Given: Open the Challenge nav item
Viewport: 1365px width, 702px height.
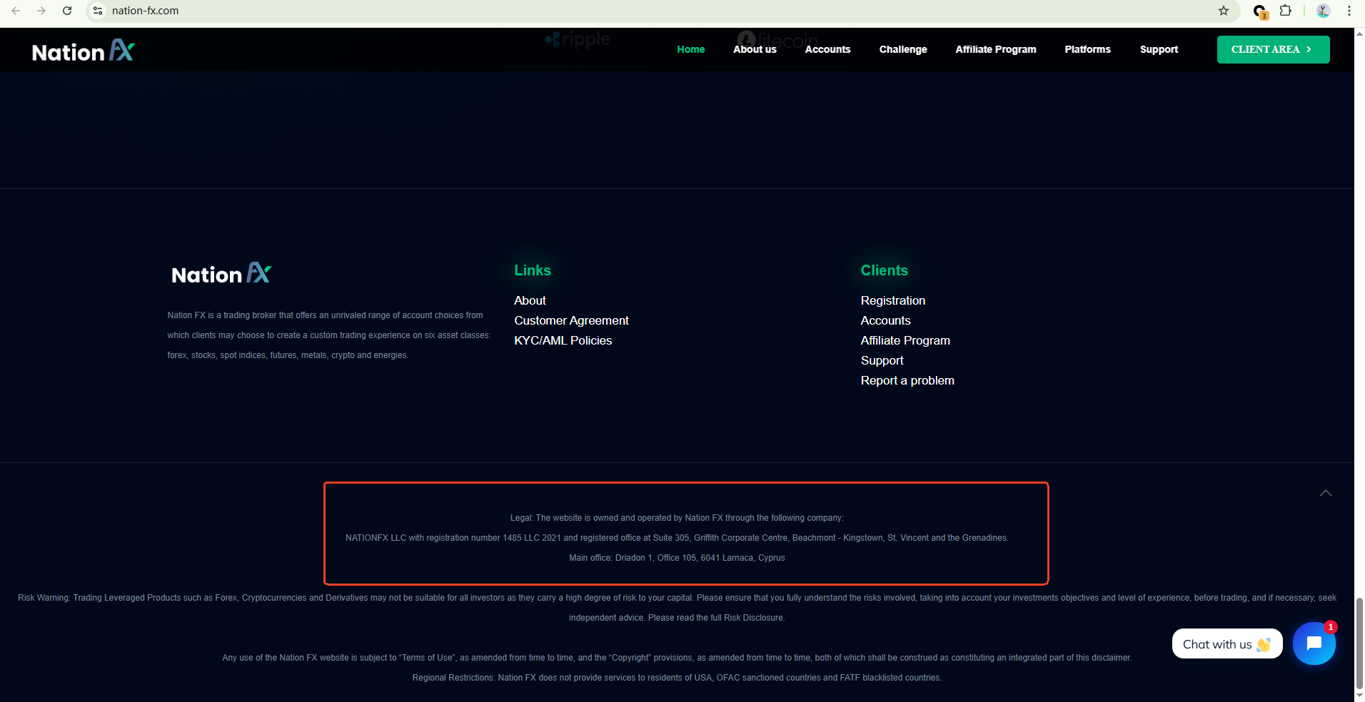Looking at the screenshot, I should (903, 49).
